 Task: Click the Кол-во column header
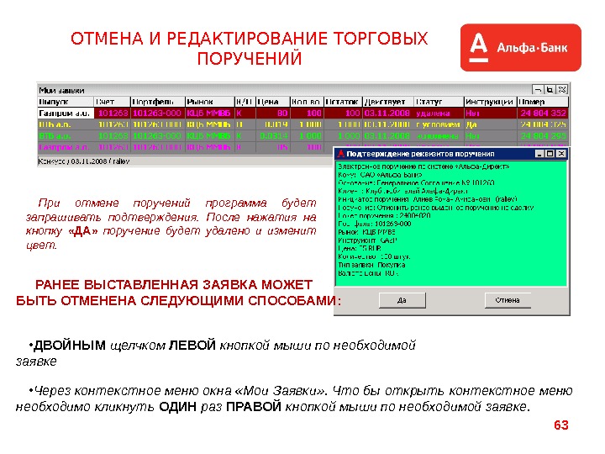click(x=307, y=102)
